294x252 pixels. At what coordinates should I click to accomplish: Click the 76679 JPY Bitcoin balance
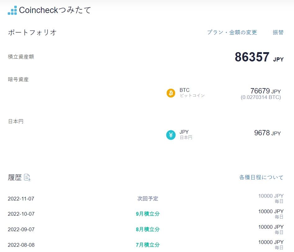pyautogui.click(x=265, y=91)
